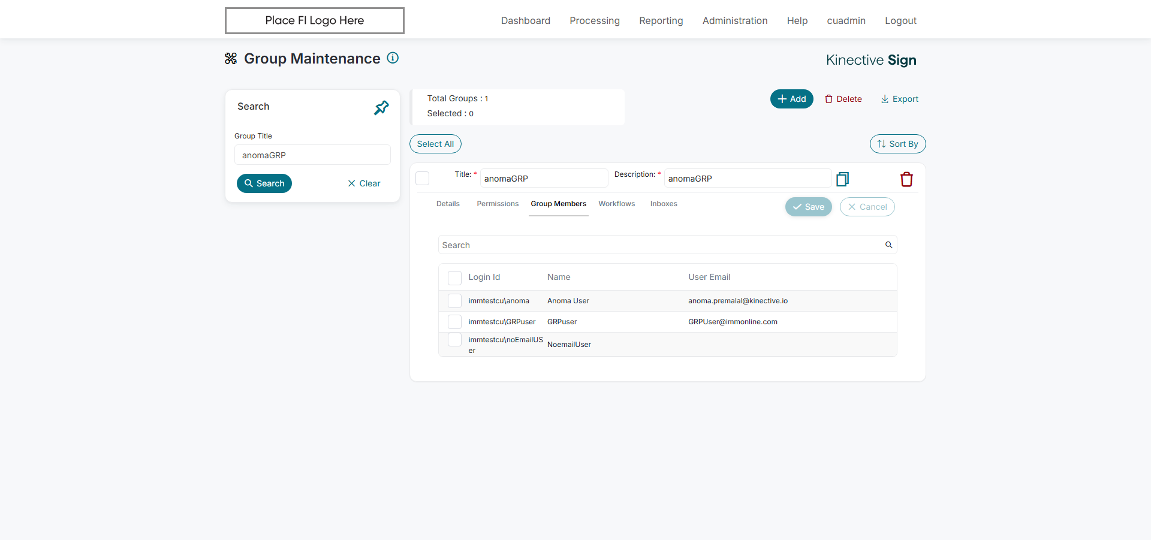Open the cuadmin user menu

click(846, 20)
